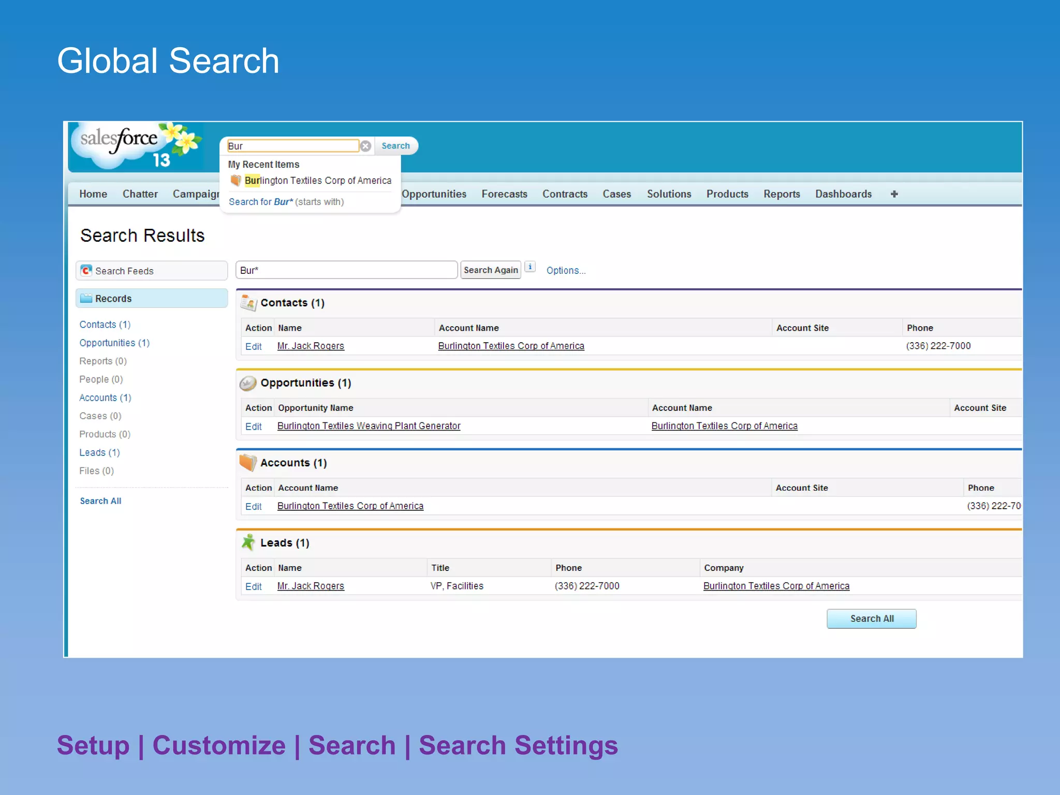The image size is (1060, 795).
Task: Click lead phone (336) 222-7000
Action: (587, 586)
